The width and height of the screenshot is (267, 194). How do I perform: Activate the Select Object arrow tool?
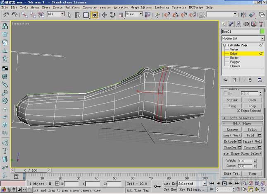tap(69, 15)
